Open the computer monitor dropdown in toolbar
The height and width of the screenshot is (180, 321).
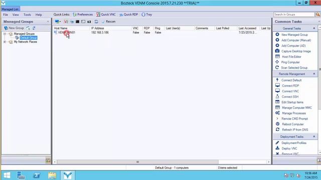(58, 21)
